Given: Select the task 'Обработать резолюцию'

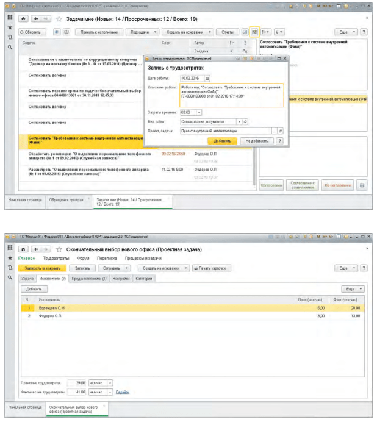Looking at the screenshot, I should (136, 157).
